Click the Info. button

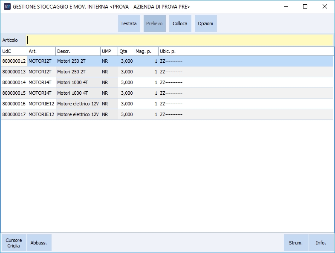pos(321,243)
